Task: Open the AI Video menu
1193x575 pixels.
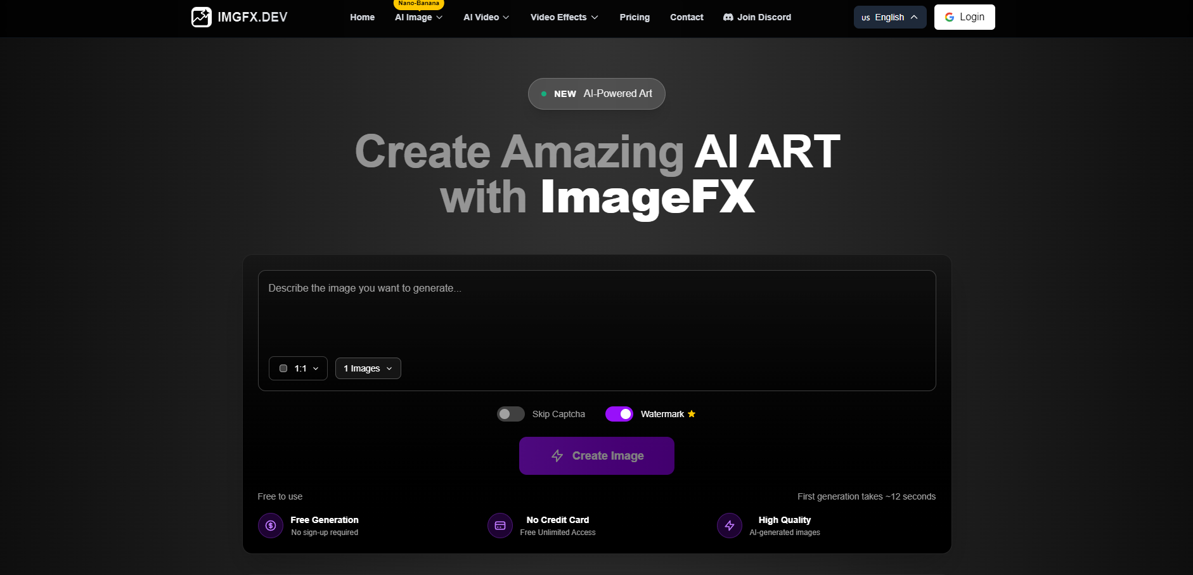Action: pyautogui.click(x=486, y=17)
